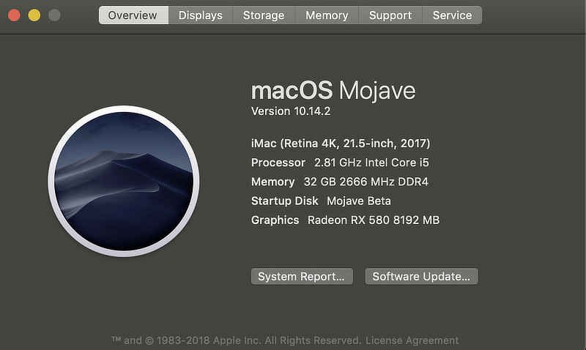Viewport: 586px width, 350px height.
Task: Click Version 10.14.2 to reveal build number
Action: [x=291, y=111]
